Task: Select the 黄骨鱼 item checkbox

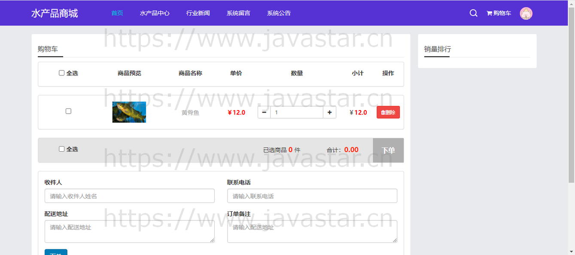Action: 68,111
